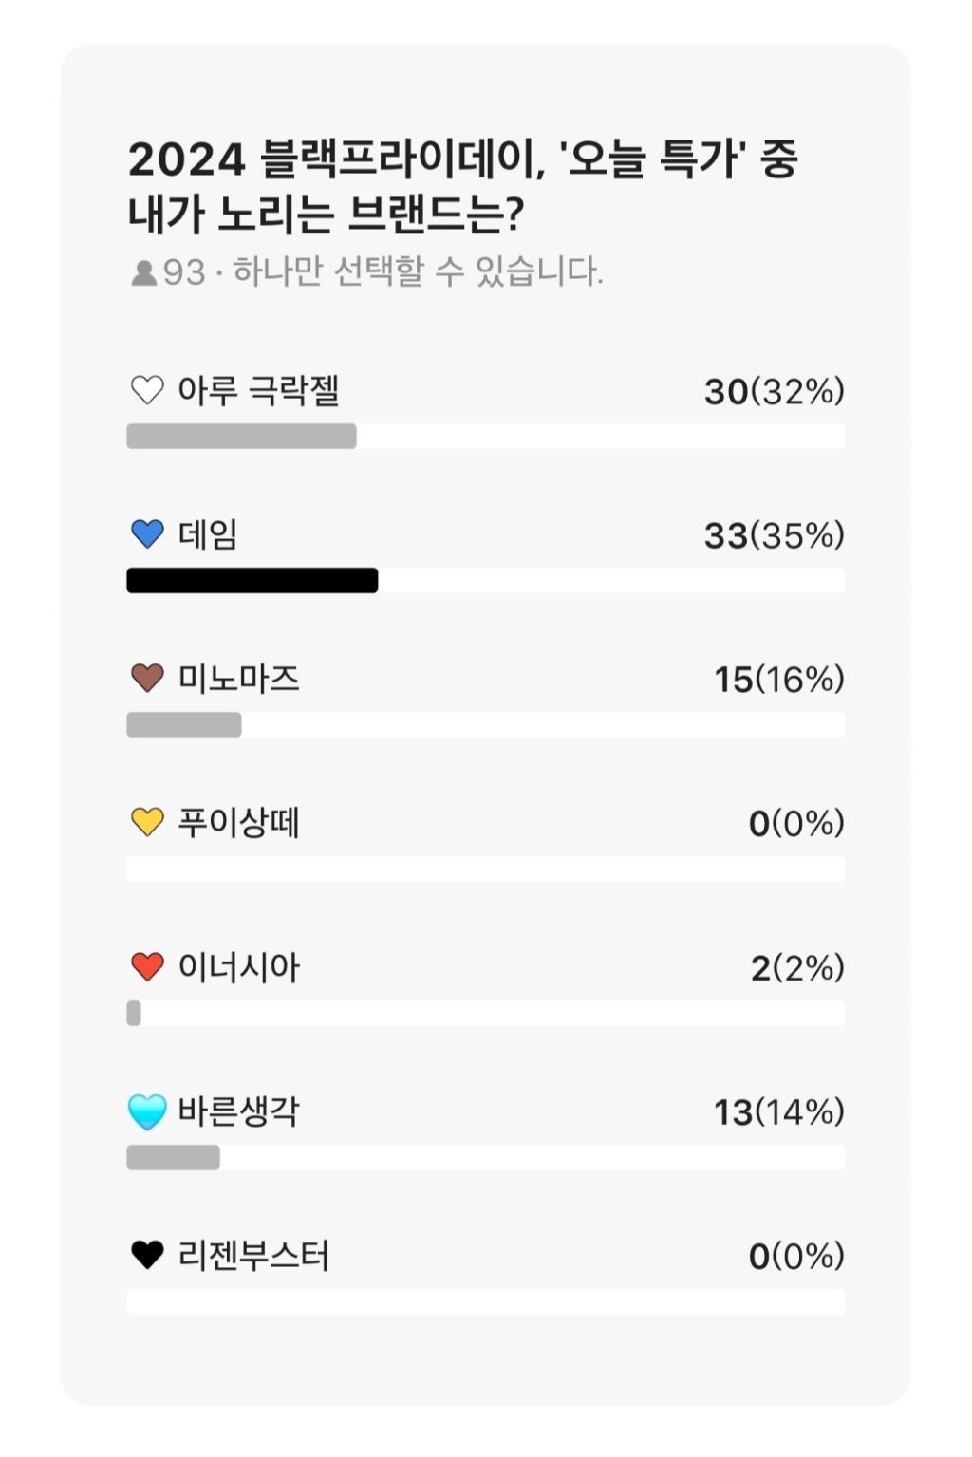Click the red heart beside 이너시아

coord(147,967)
